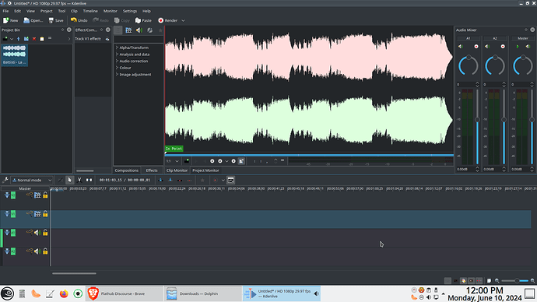
Task: Expand the Audio correction category
Action: [x=117, y=61]
